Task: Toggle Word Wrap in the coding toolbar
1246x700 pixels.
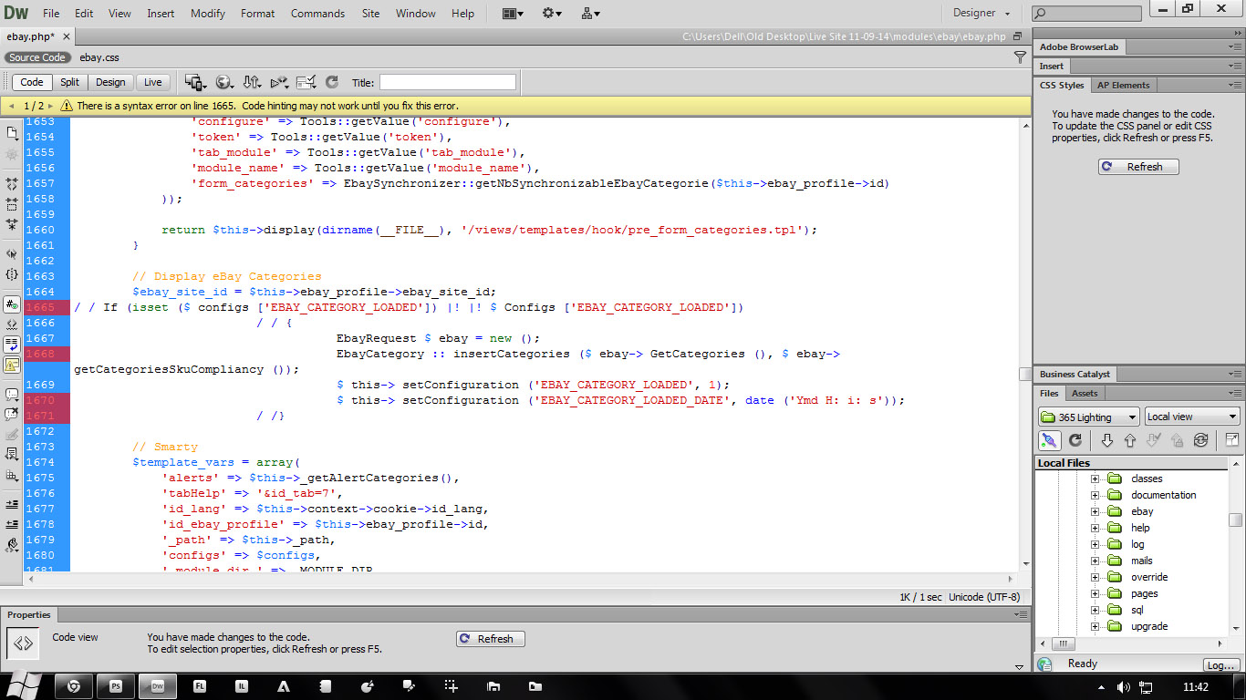Action: tap(12, 345)
